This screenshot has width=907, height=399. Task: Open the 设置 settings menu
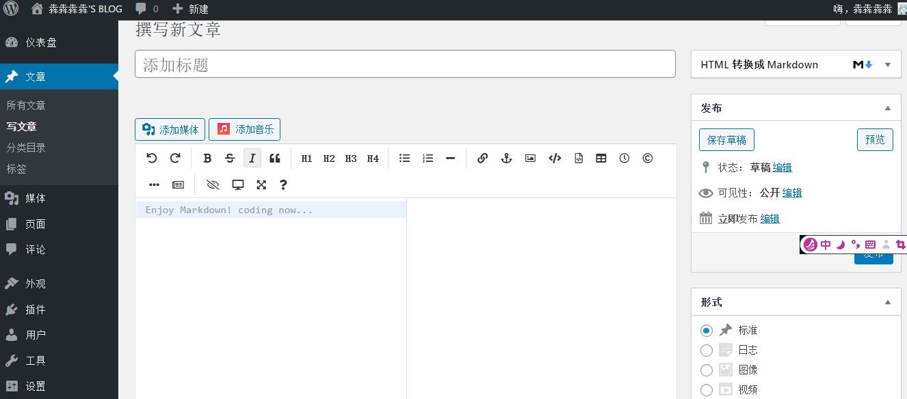[59, 386]
